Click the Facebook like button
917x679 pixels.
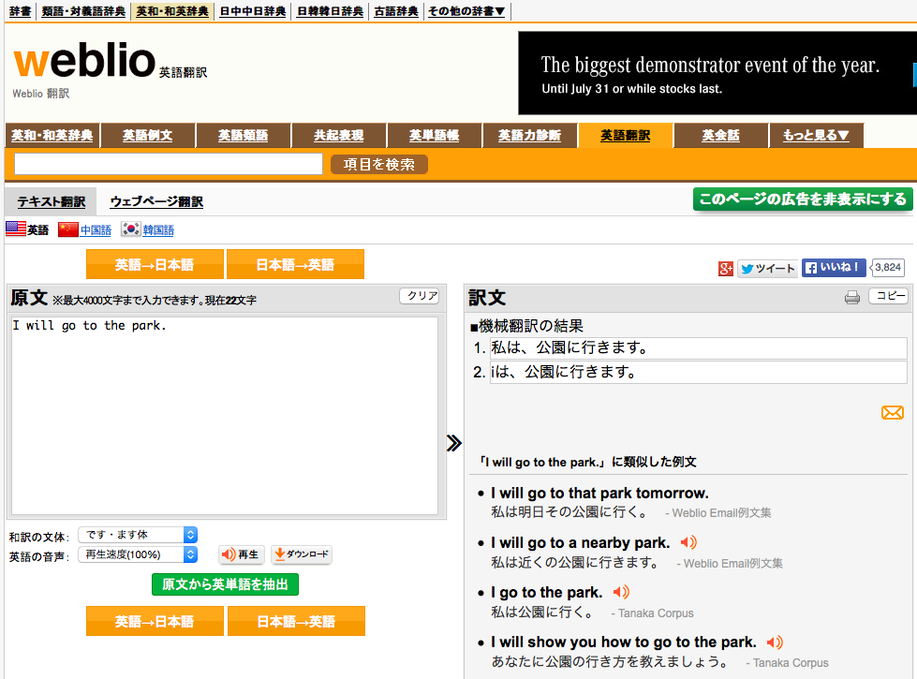point(833,268)
